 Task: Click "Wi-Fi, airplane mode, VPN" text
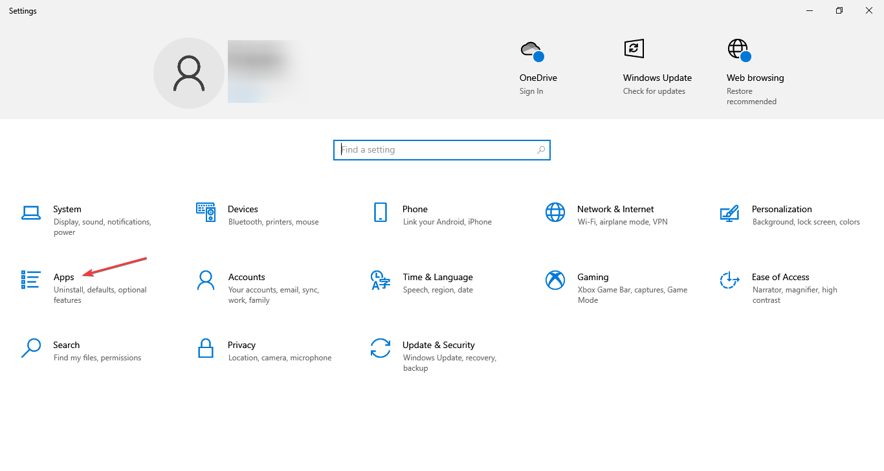[x=623, y=222]
